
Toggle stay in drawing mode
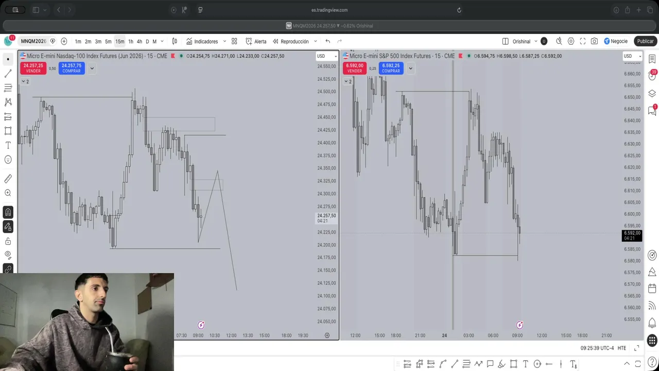(8, 226)
